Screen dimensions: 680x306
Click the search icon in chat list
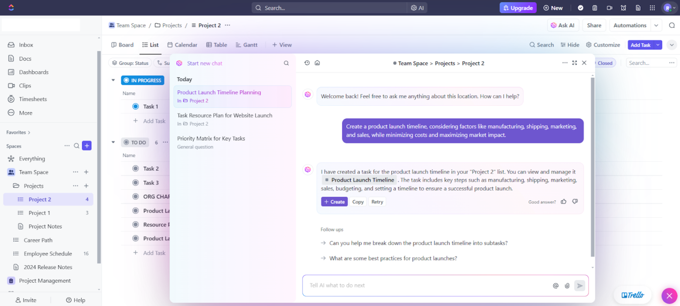[286, 64]
